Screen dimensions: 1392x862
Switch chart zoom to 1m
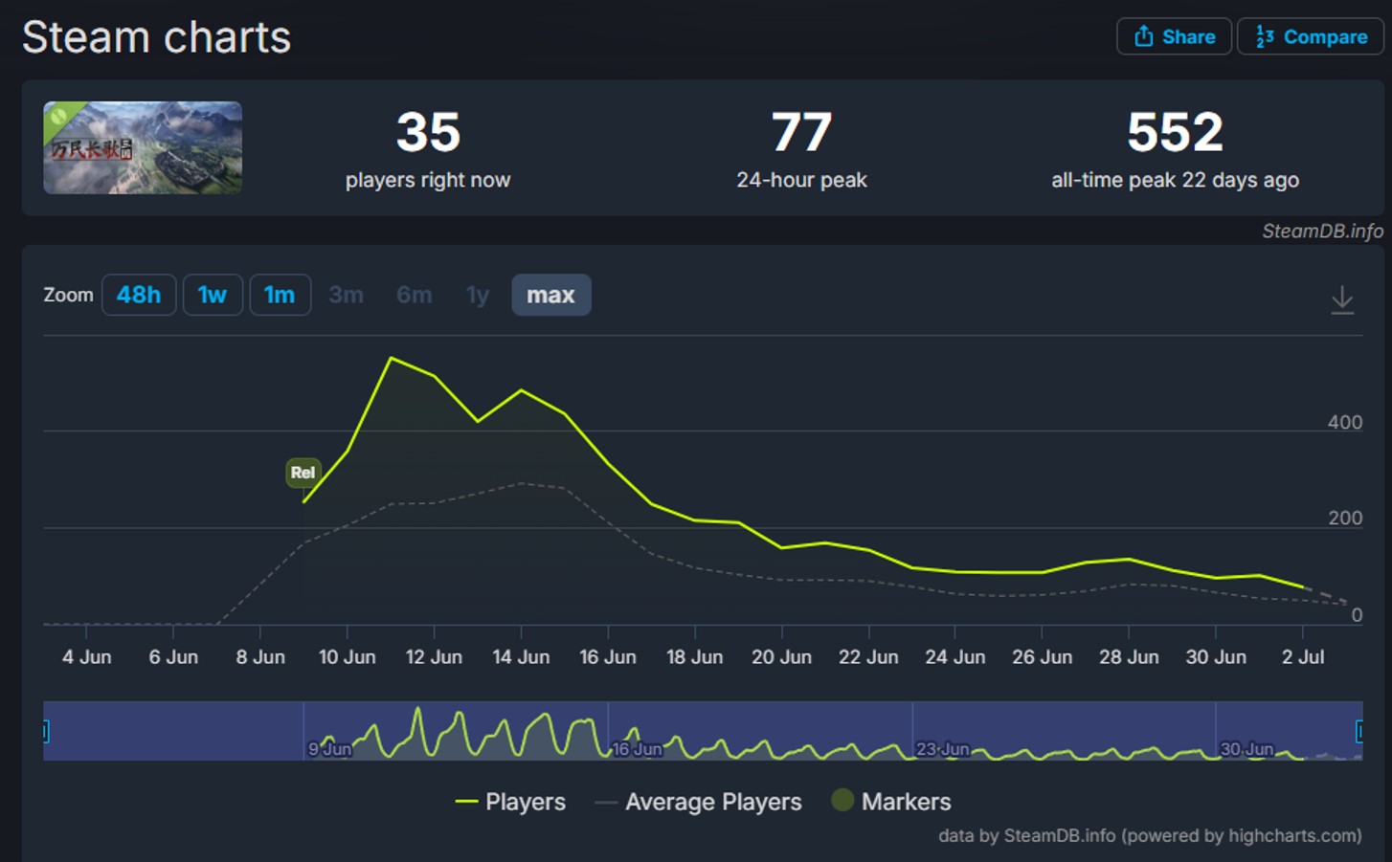pyautogui.click(x=280, y=295)
